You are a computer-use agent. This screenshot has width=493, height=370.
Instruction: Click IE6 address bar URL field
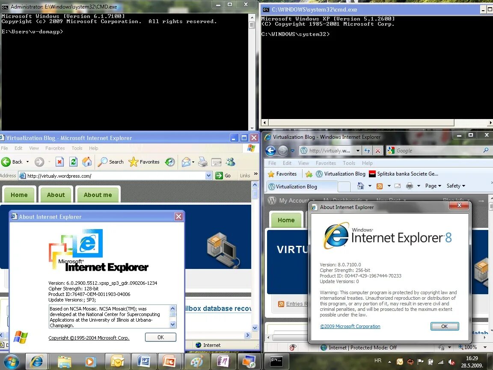(112, 176)
